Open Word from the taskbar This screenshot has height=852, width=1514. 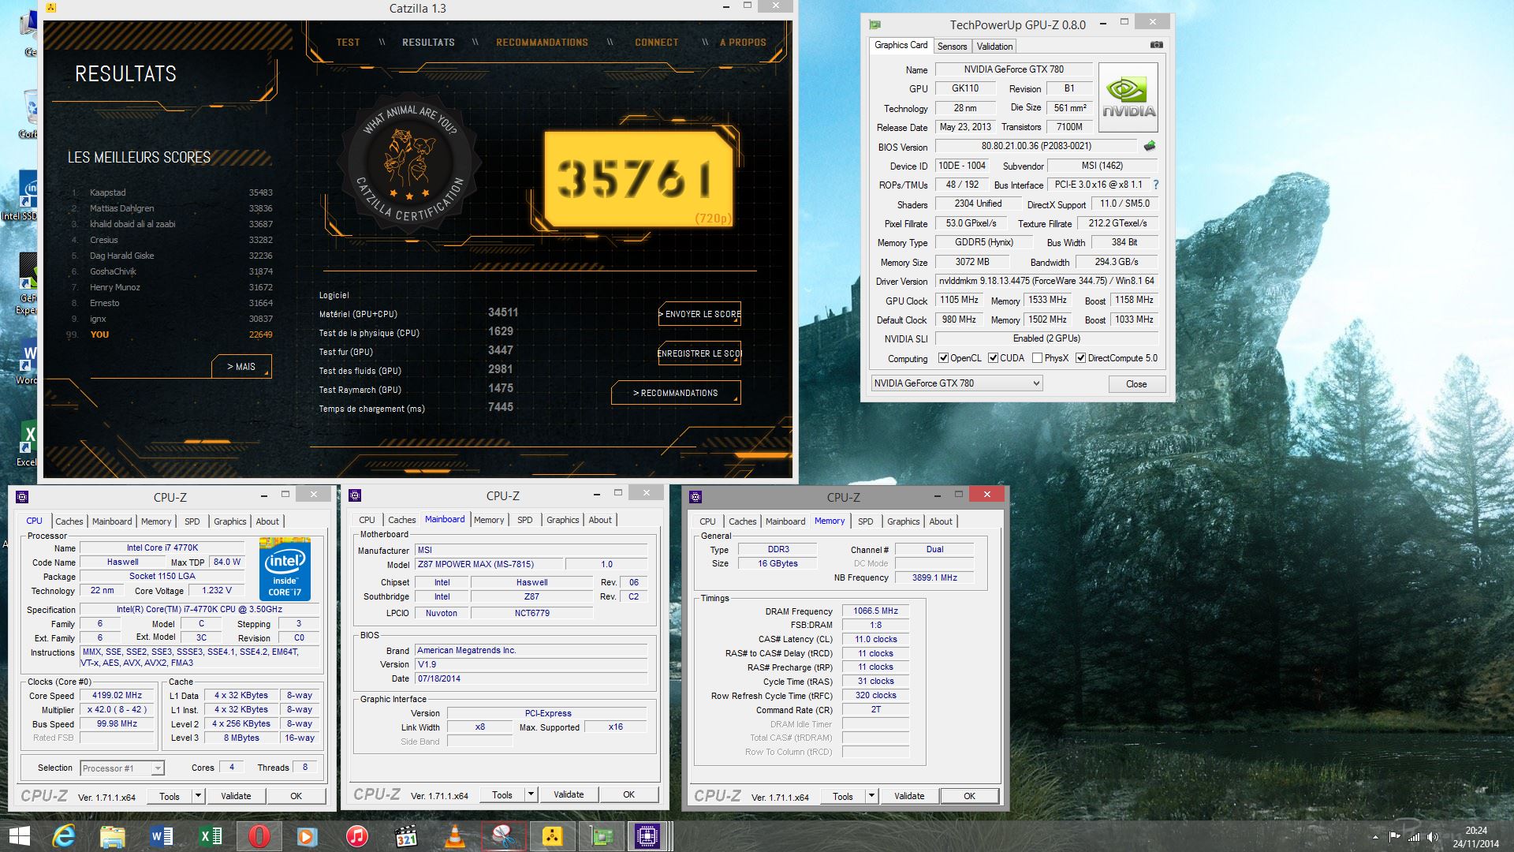click(x=162, y=836)
